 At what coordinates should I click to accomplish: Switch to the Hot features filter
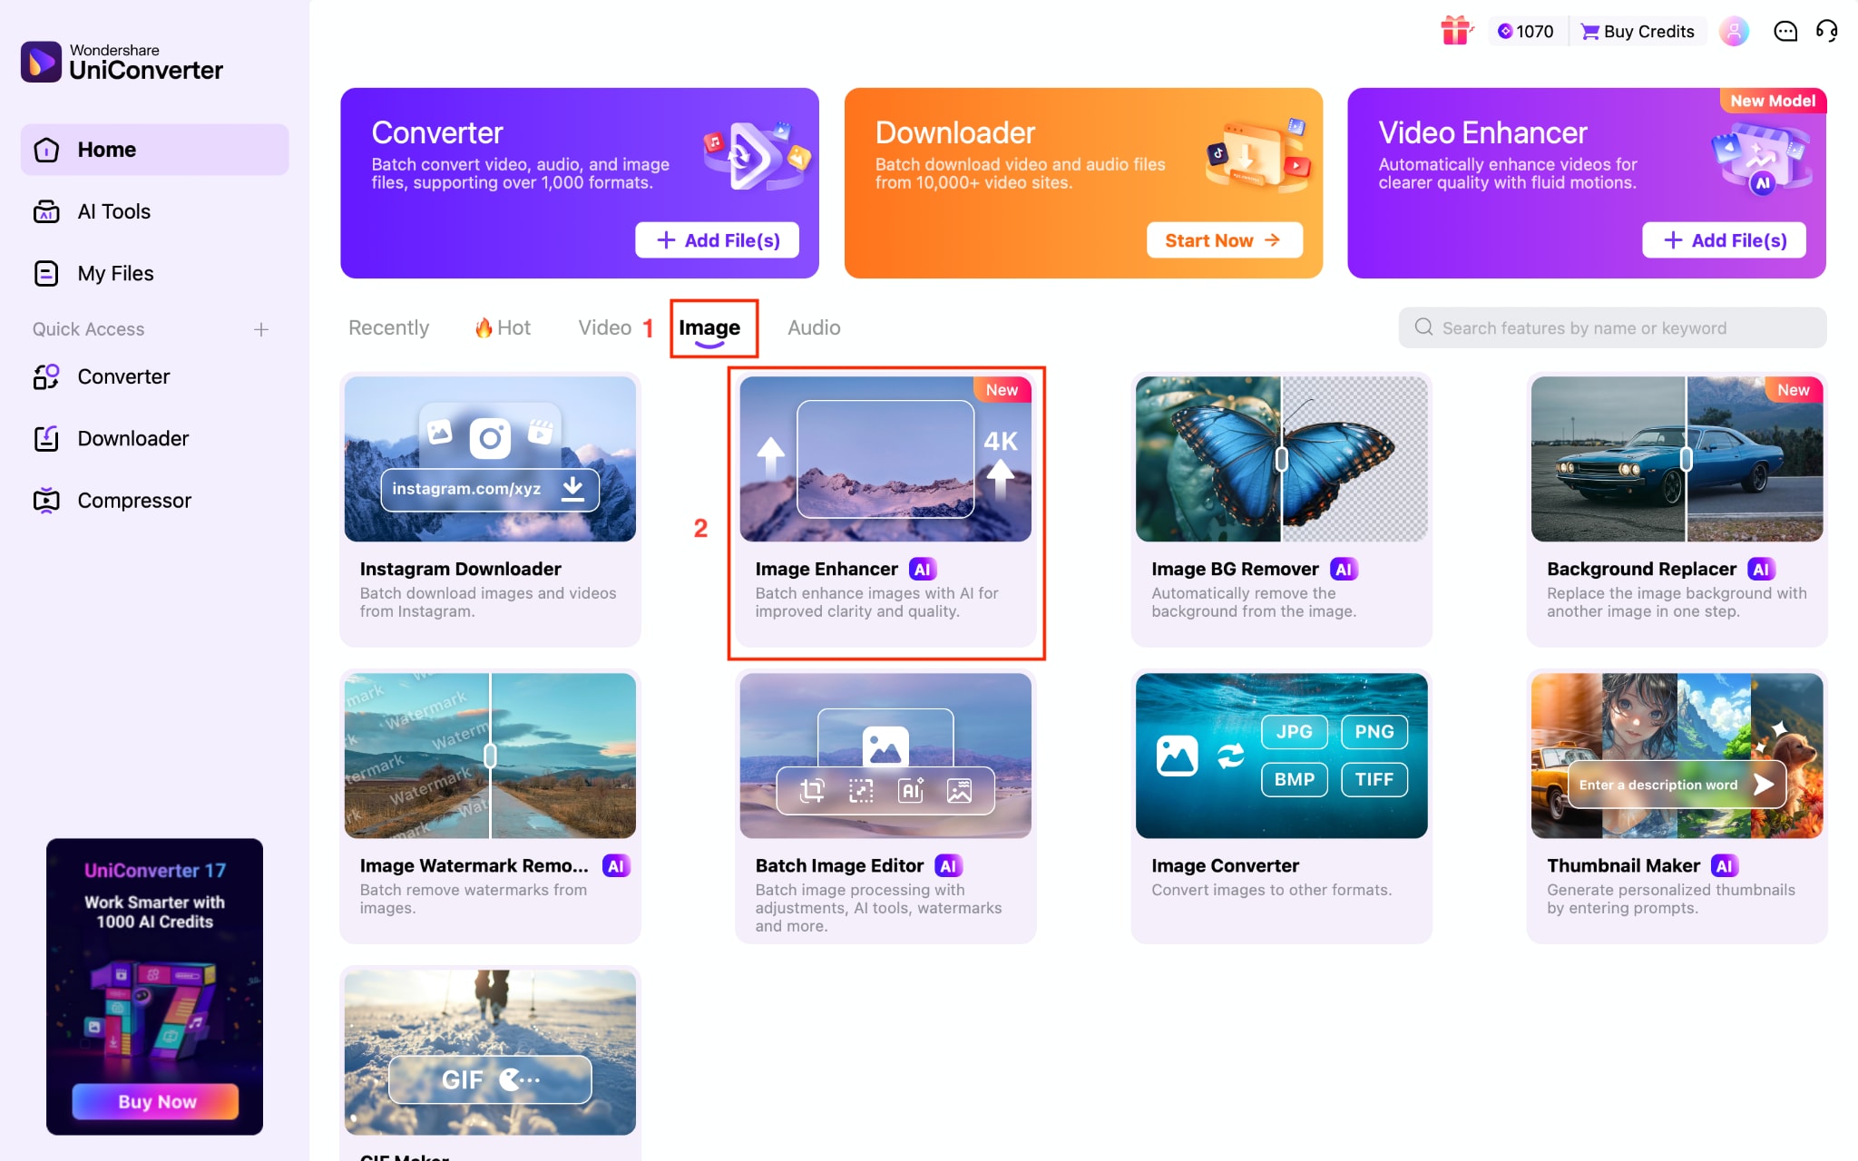click(x=502, y=327)
